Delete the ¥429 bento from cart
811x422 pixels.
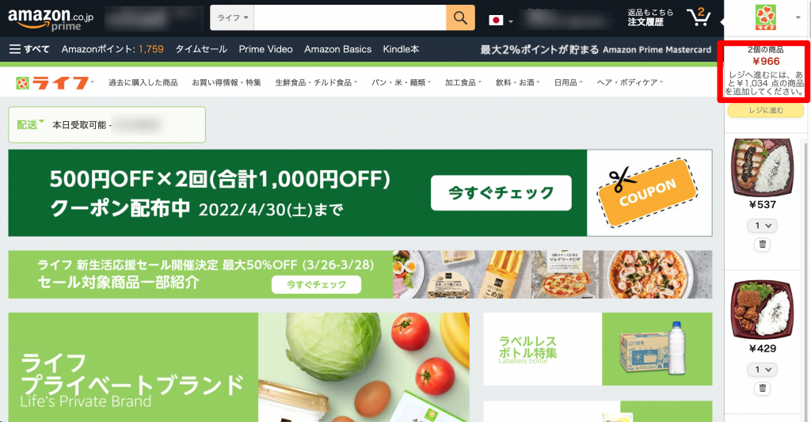pos(763,388)
